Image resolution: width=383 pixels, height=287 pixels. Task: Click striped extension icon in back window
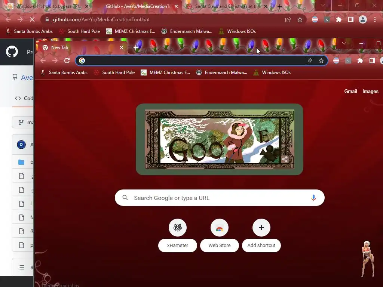point(315,19)
